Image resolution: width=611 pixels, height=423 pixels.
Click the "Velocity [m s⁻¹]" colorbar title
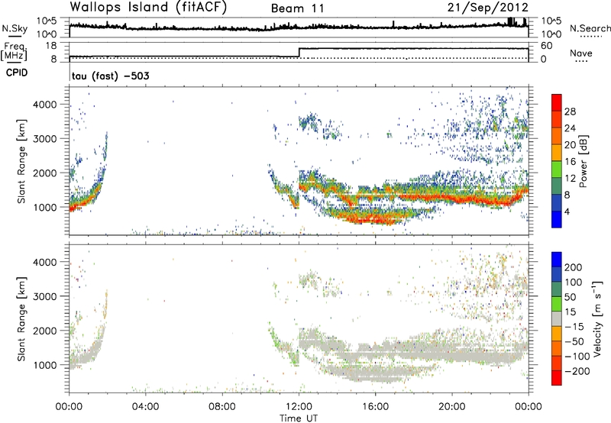598,318
